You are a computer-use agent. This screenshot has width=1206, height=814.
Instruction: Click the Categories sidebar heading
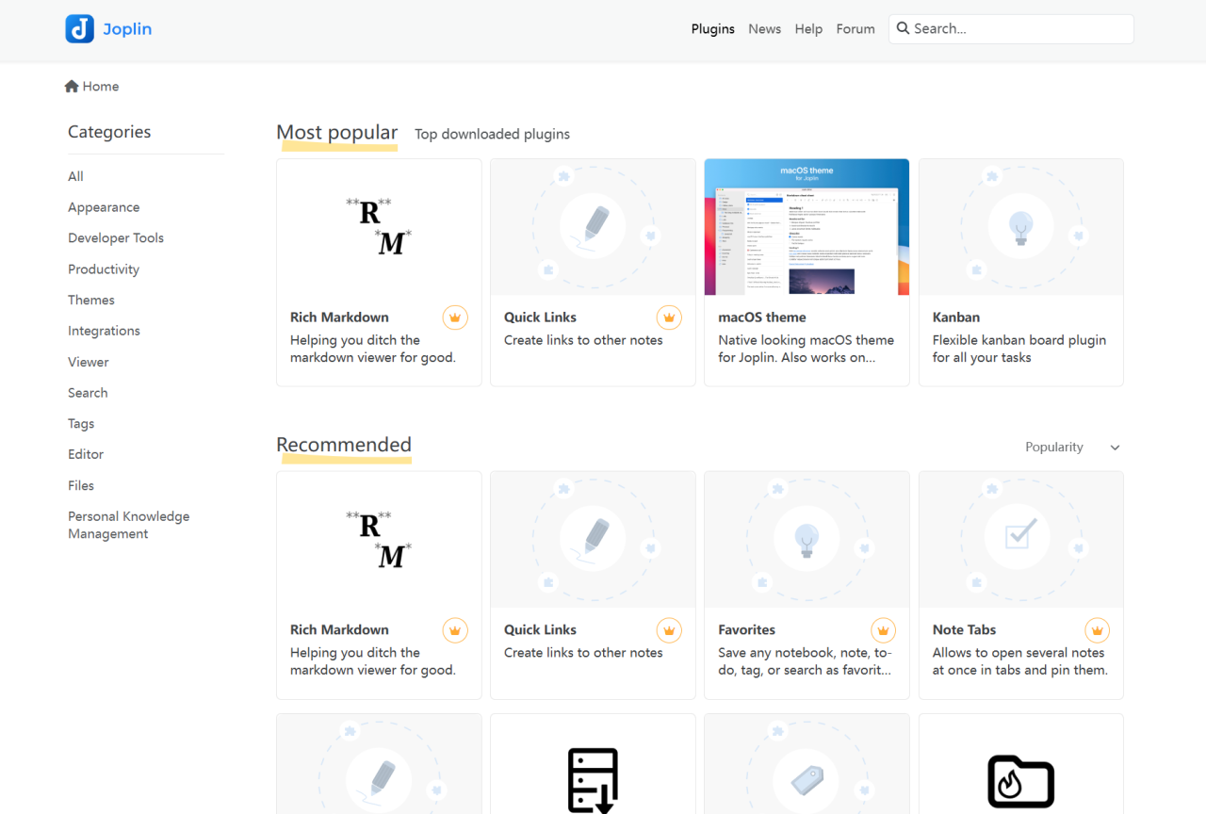(109, 132)
